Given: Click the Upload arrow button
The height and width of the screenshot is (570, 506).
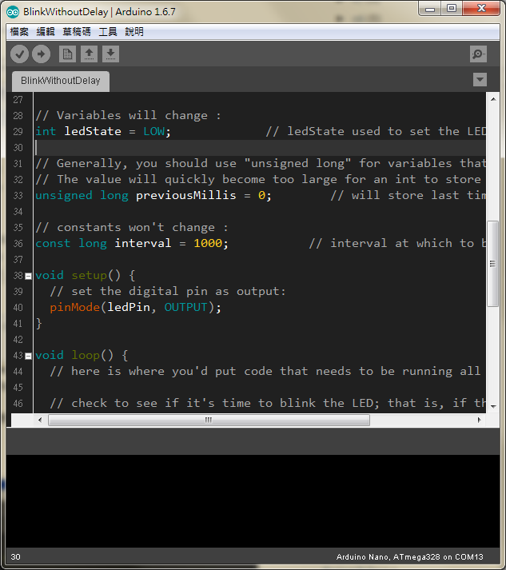Looking at the screenshot, I should [41, 54].
